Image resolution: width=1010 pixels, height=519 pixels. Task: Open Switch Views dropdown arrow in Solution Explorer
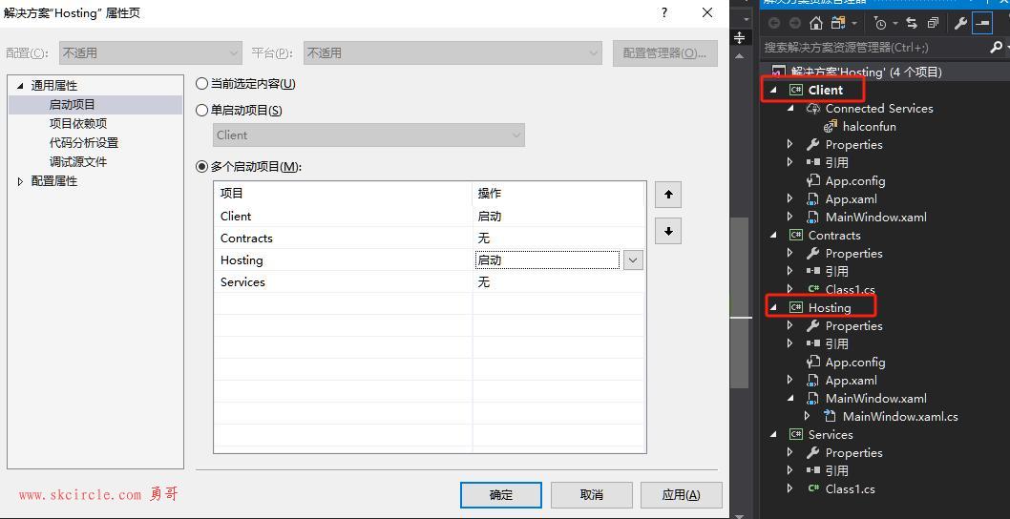tap(854, 24)
